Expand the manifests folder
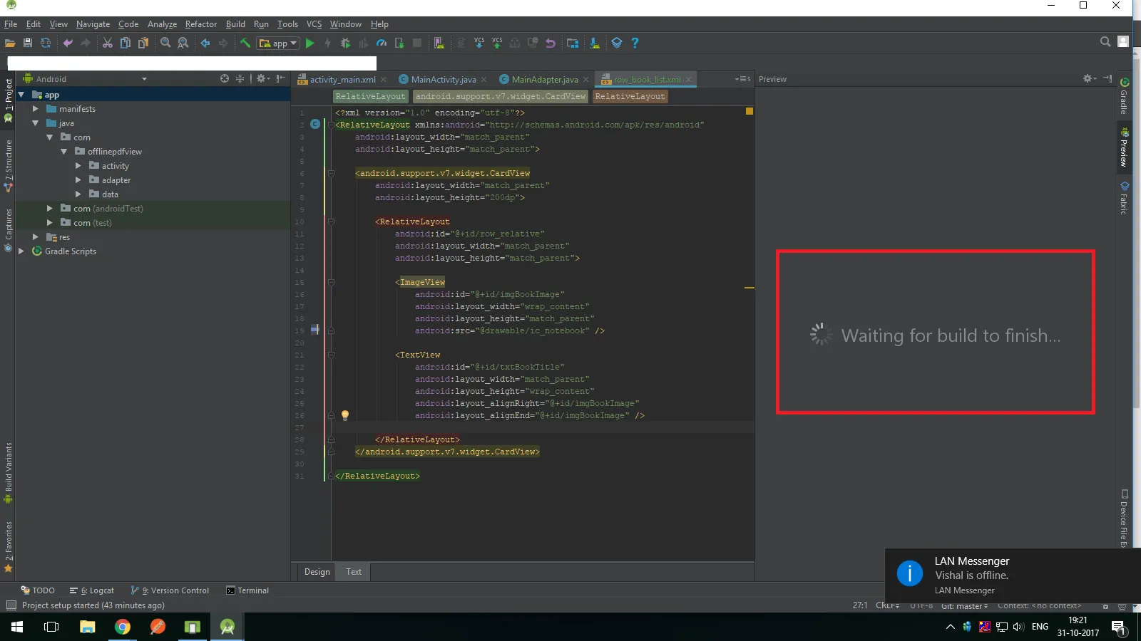 click(36, 109)
